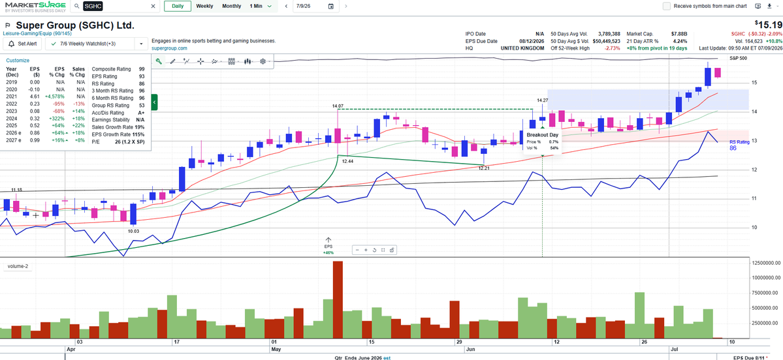Click the EPS Due Date 08/12/2026 value
The height and width of the screenshot is (360, 783).
(x=532, y=41)
